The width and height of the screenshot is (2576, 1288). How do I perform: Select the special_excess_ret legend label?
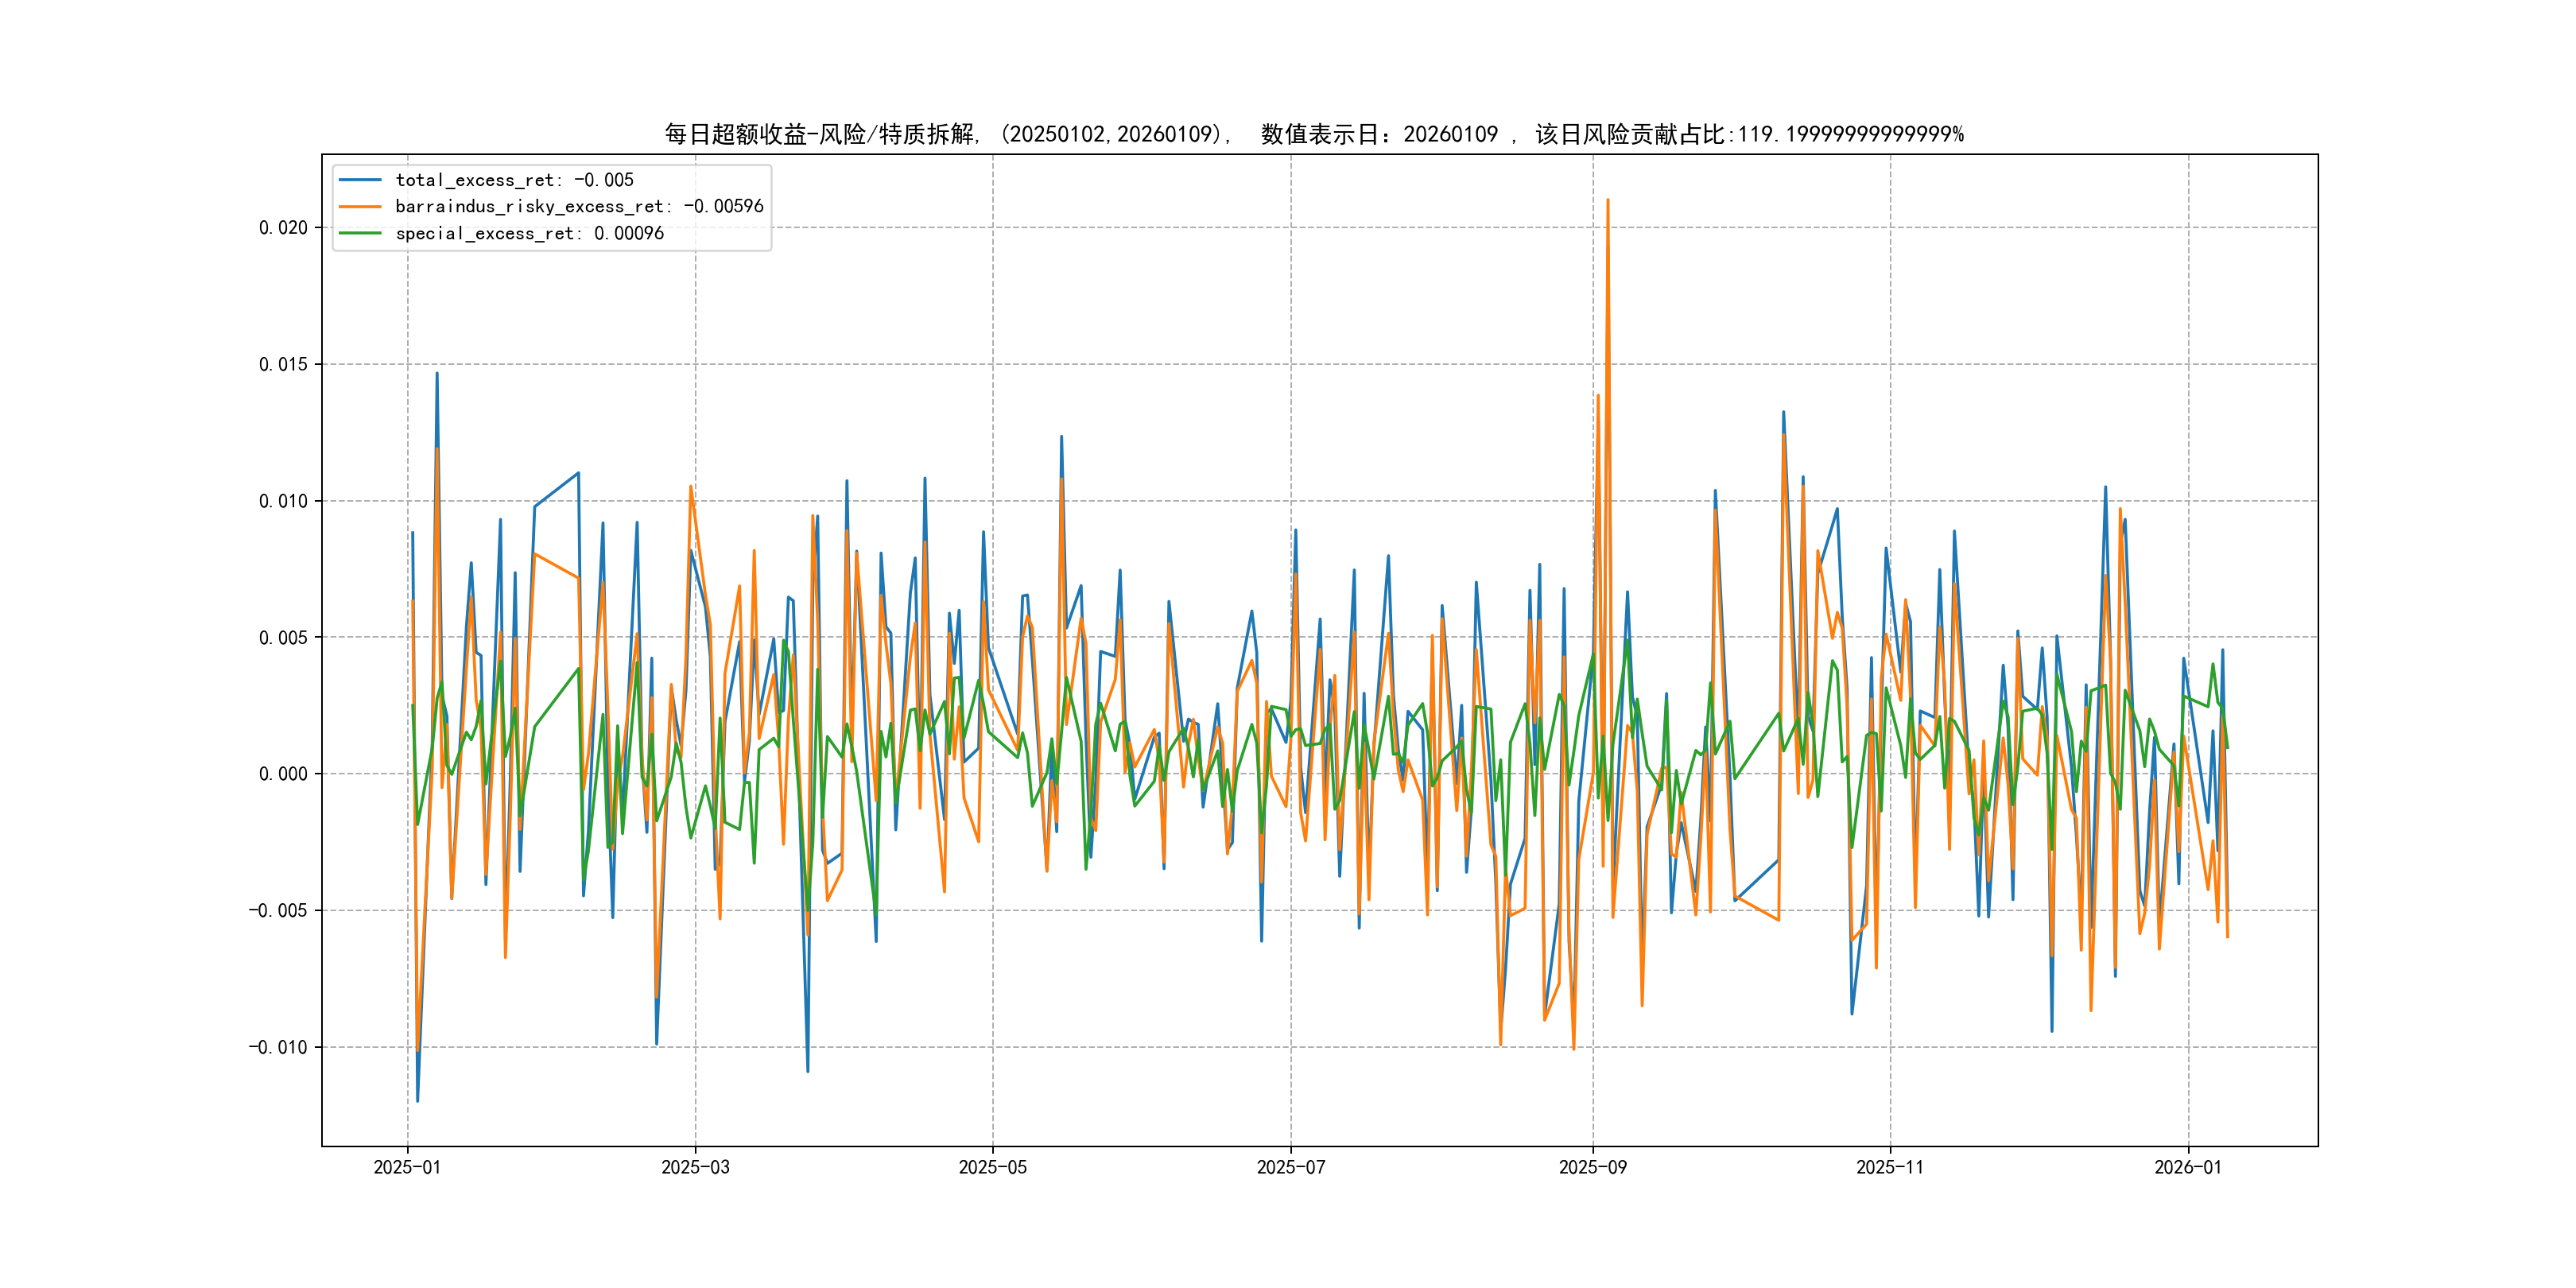coord(529,234)
